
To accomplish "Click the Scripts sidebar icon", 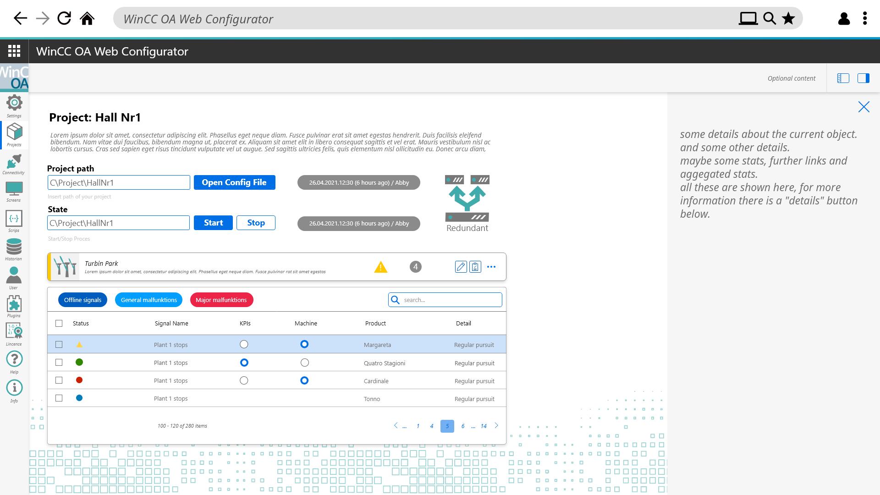I will click(x=14, y=219).
